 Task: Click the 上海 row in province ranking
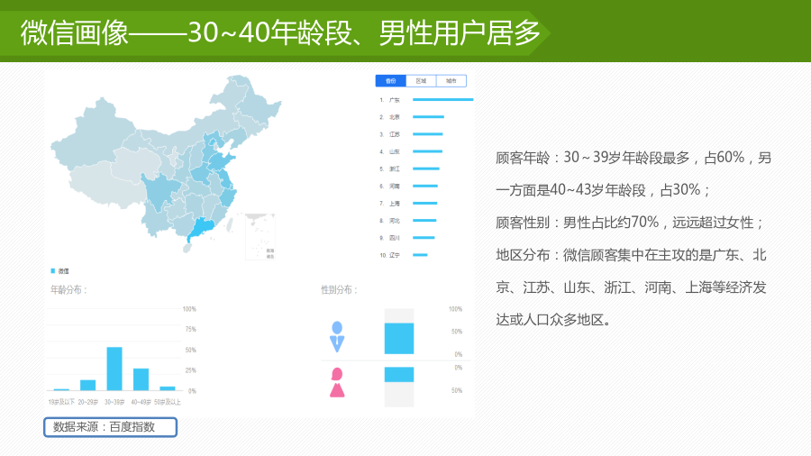[408, 203]
